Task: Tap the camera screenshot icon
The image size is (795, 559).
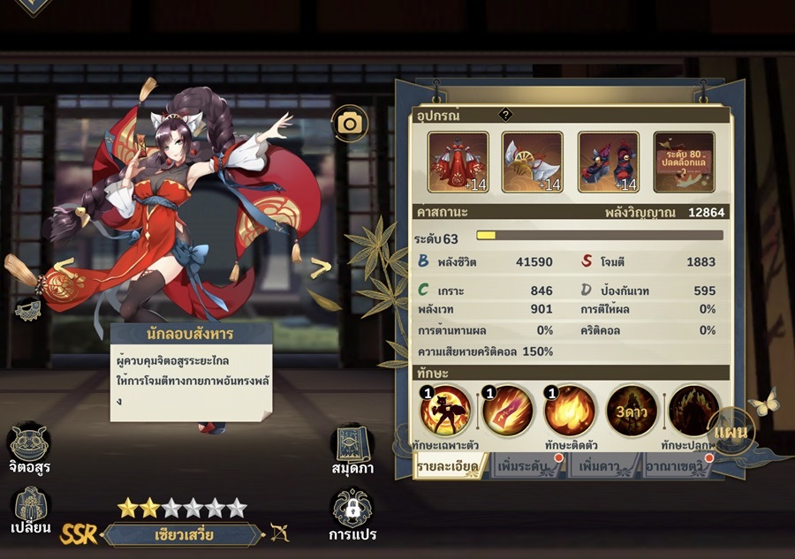Action: [x=349, y=123]
